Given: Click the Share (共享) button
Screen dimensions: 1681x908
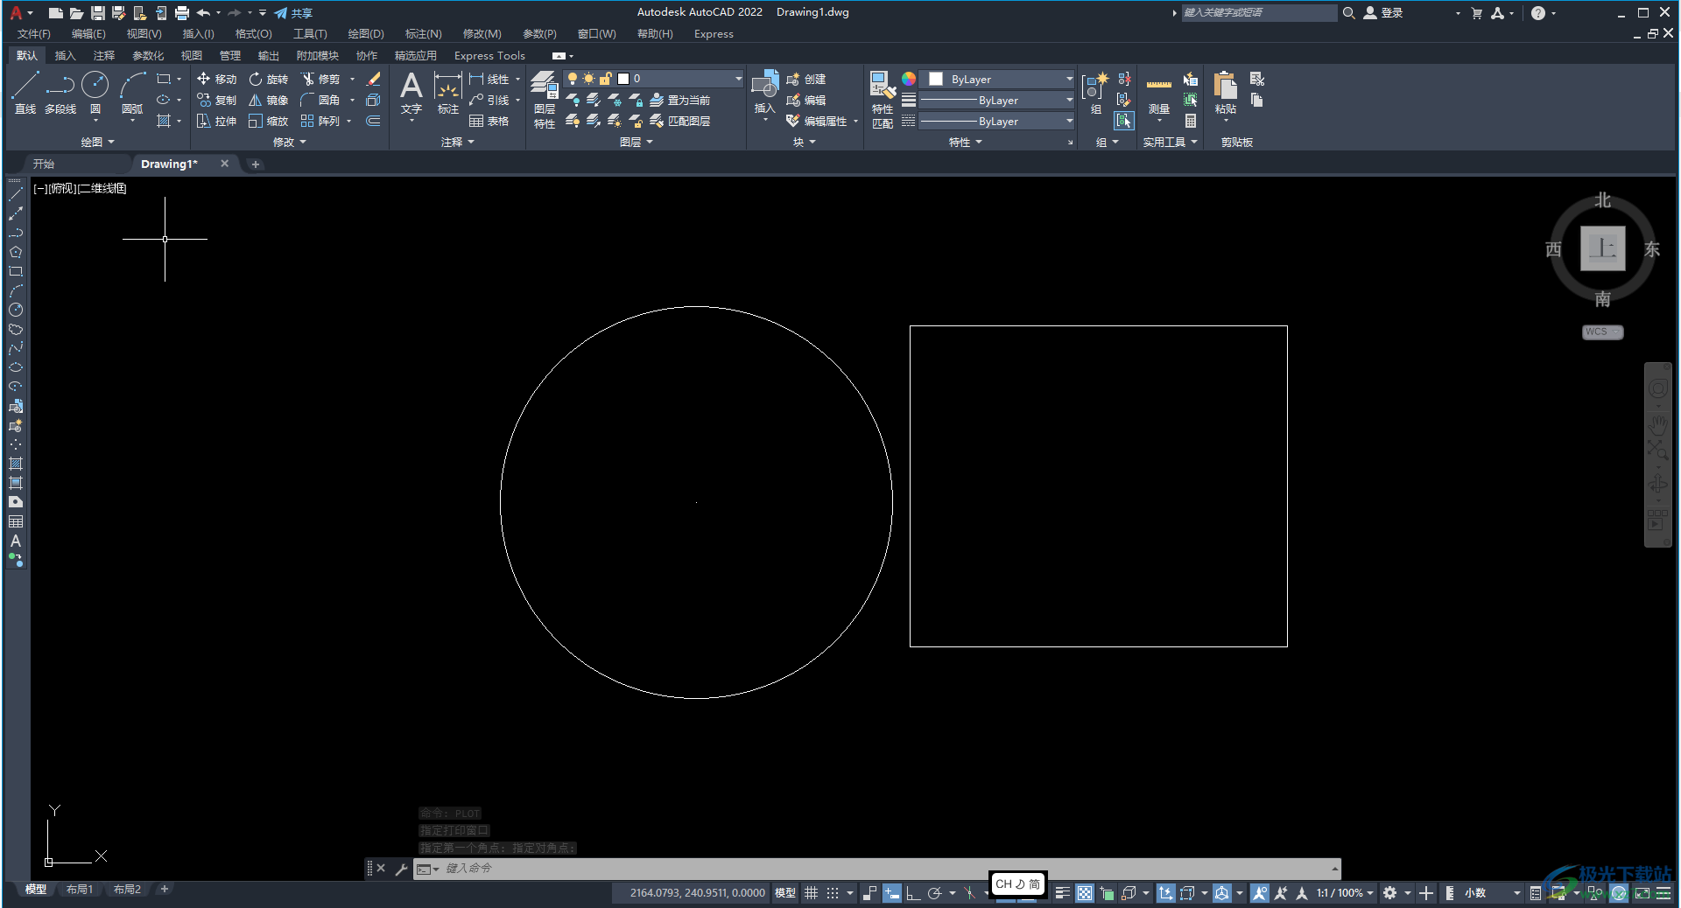Looking at the screenshot, I should tap(293, 13).
